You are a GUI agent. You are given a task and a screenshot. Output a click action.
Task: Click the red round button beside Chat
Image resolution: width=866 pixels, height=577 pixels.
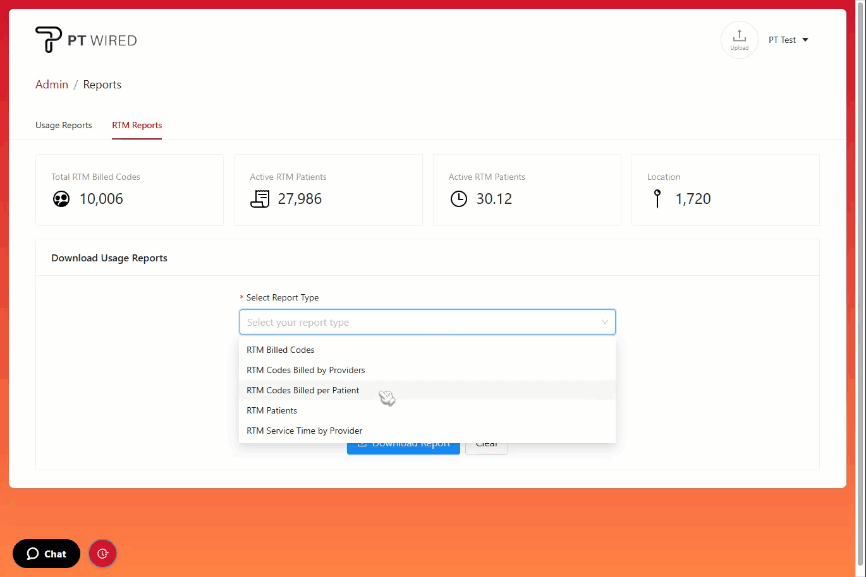102,554
